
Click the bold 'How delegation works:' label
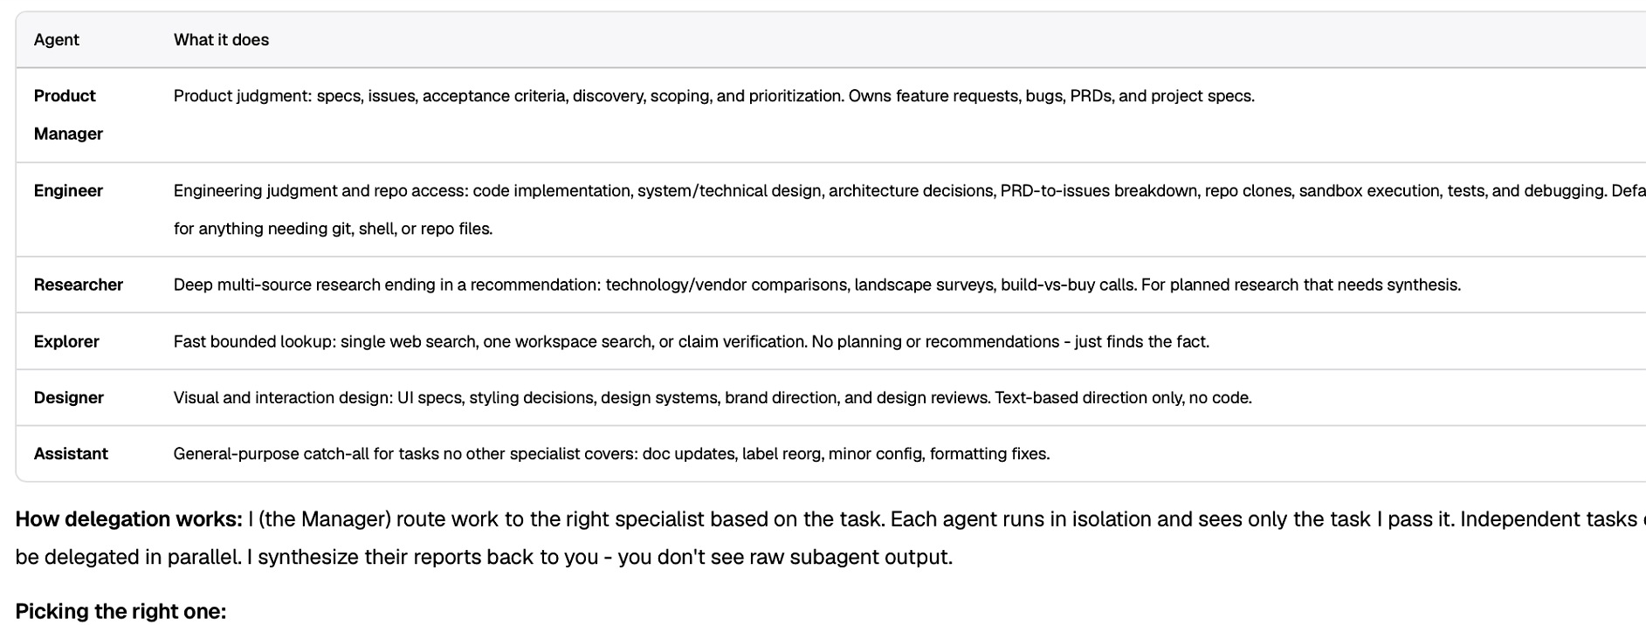tap(129, 519)
